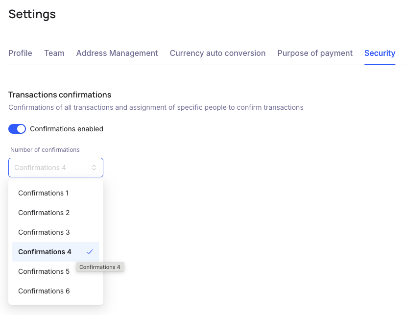Viewport: 405px width, 315px height.
Task: Open Currency auto conversion tab
Action: click(x=217, y=53)
